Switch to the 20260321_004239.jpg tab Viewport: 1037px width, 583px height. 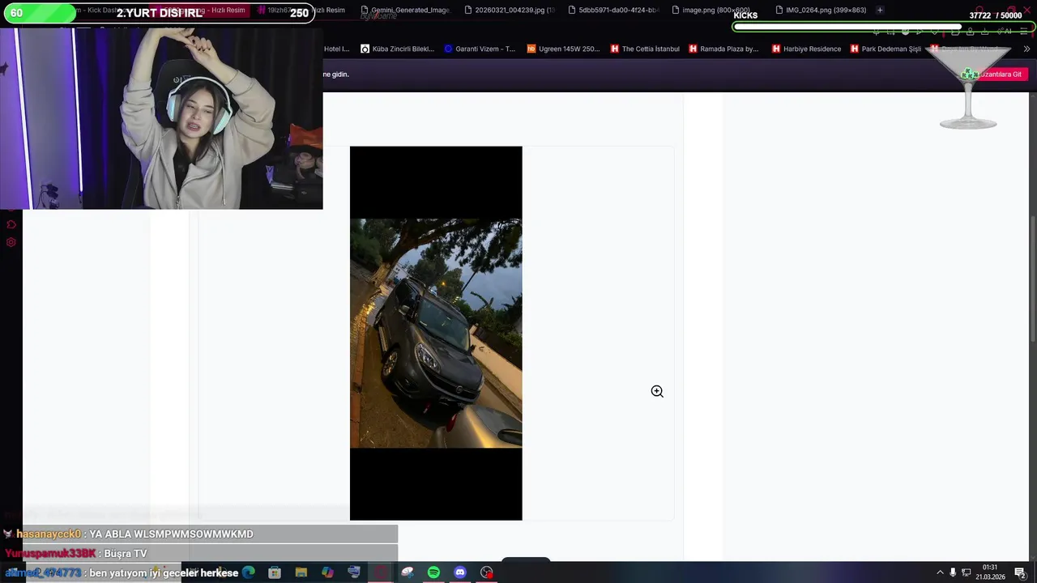(510, 10)
